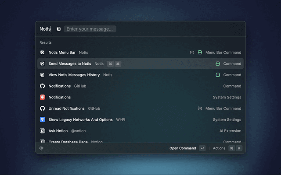The image size is (281, 175).
Task: Click the Notis Menu Bar command icon
Action: 43,52
